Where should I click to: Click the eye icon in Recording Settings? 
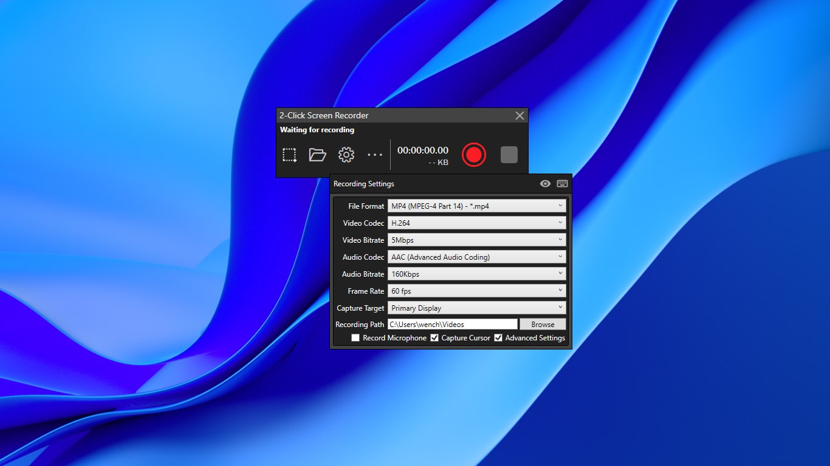[x=545, y=183]
